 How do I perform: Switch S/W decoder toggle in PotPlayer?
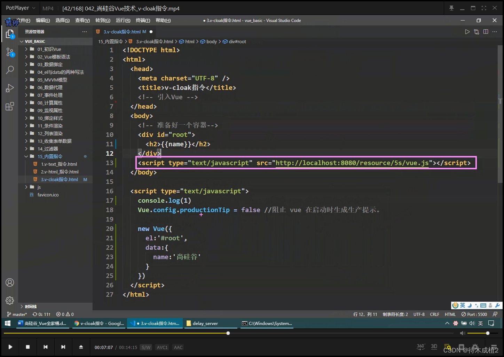click(146, 347)
